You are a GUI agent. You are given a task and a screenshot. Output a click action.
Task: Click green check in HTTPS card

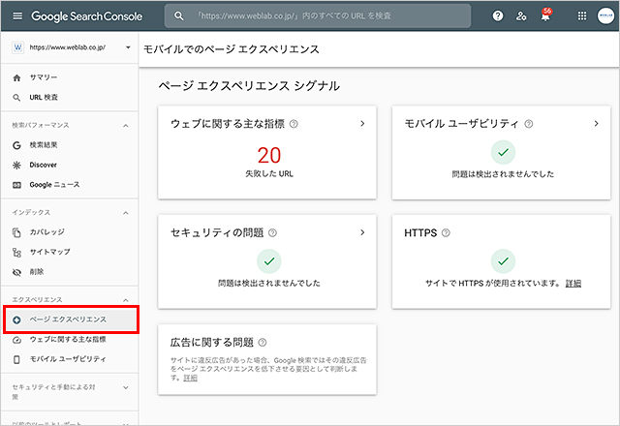coord(503,261)
